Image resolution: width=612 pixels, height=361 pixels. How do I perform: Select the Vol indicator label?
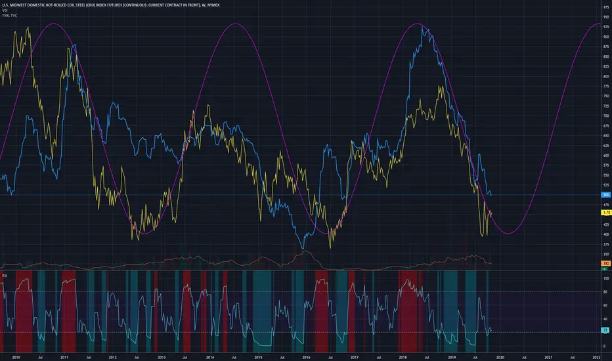[5, 10]
